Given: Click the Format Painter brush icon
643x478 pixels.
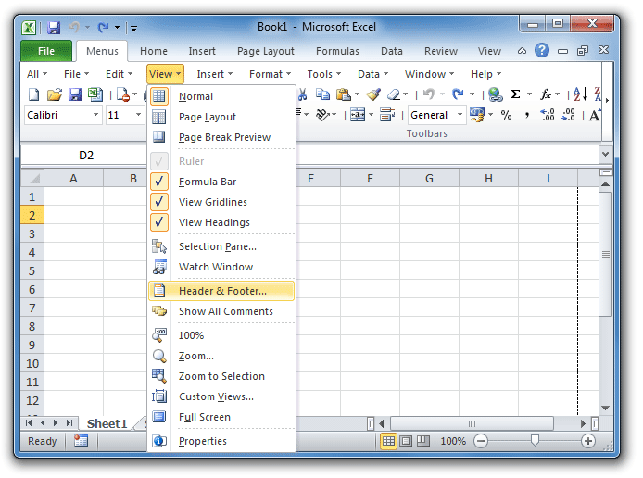Looking at the screenshot, I should pyautogui.click(x=373, y=94).
